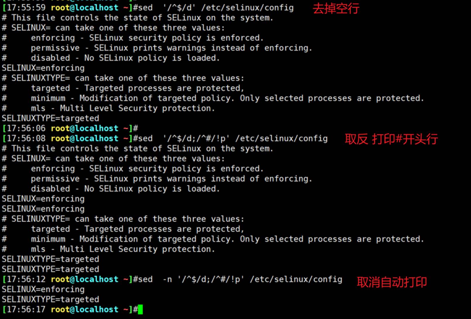Click root@localhost on the 17:56:06 prompt
Viewport: 471px width, 319px height.
point(84,128)
